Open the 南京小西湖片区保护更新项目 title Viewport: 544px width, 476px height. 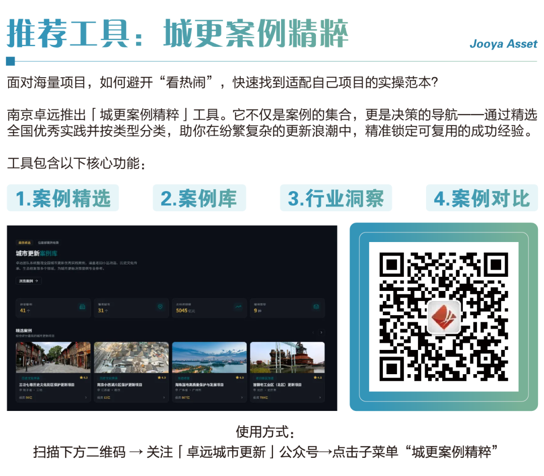120,385
